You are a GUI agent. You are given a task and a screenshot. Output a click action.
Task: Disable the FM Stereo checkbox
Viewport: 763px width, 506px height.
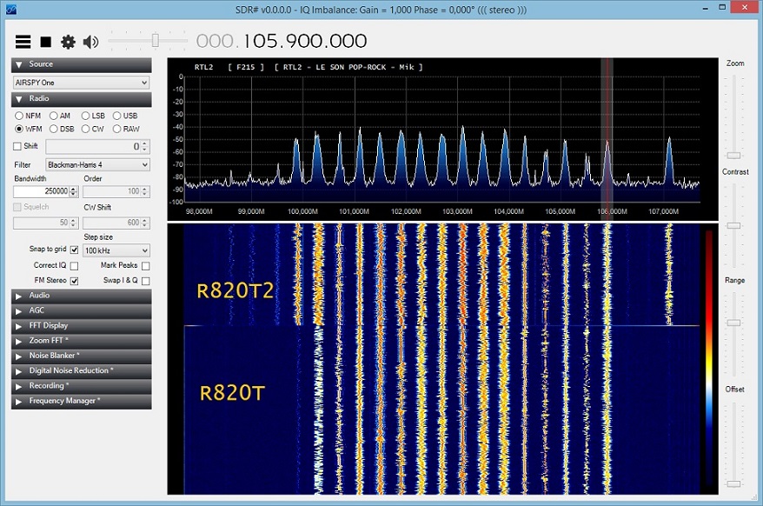point(74,281)
